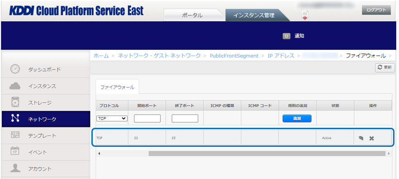This screenshot has width=399, height=179.
Task: Open ネットワーク in the sidebar
Action: click(46, 119)
